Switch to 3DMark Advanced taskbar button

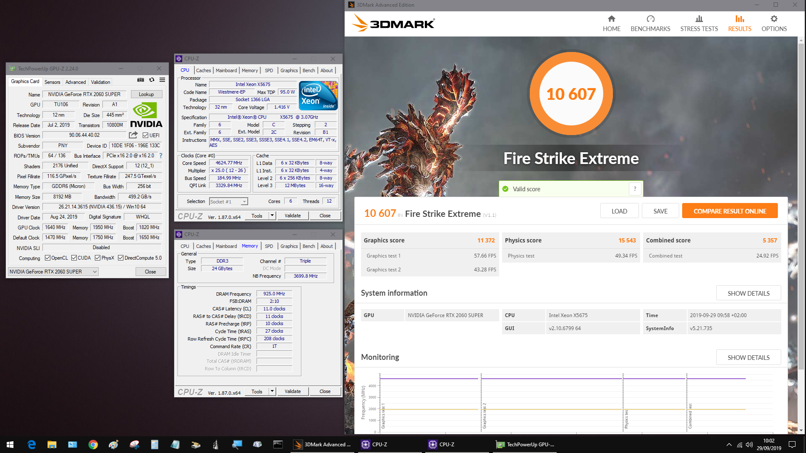pos(322,445)
